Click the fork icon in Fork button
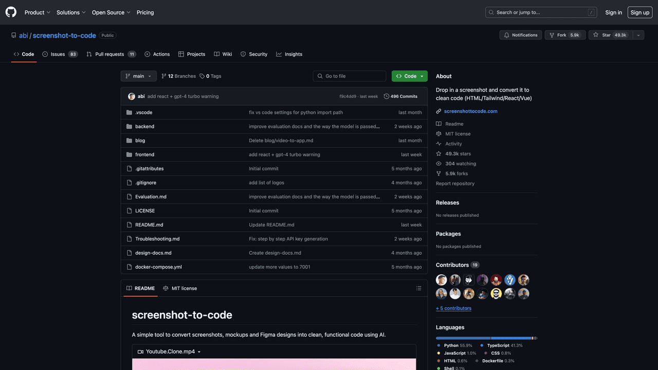 pyautogui.click(x=552, y=35)
